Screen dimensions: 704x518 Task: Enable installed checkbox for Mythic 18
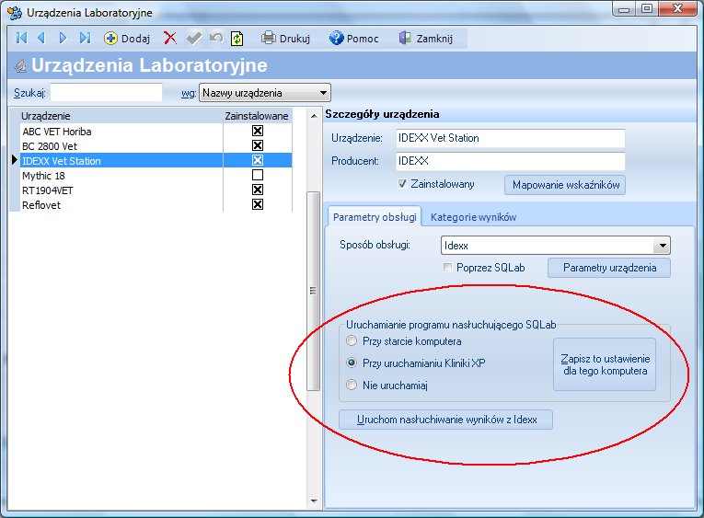[x=258, y=175]
